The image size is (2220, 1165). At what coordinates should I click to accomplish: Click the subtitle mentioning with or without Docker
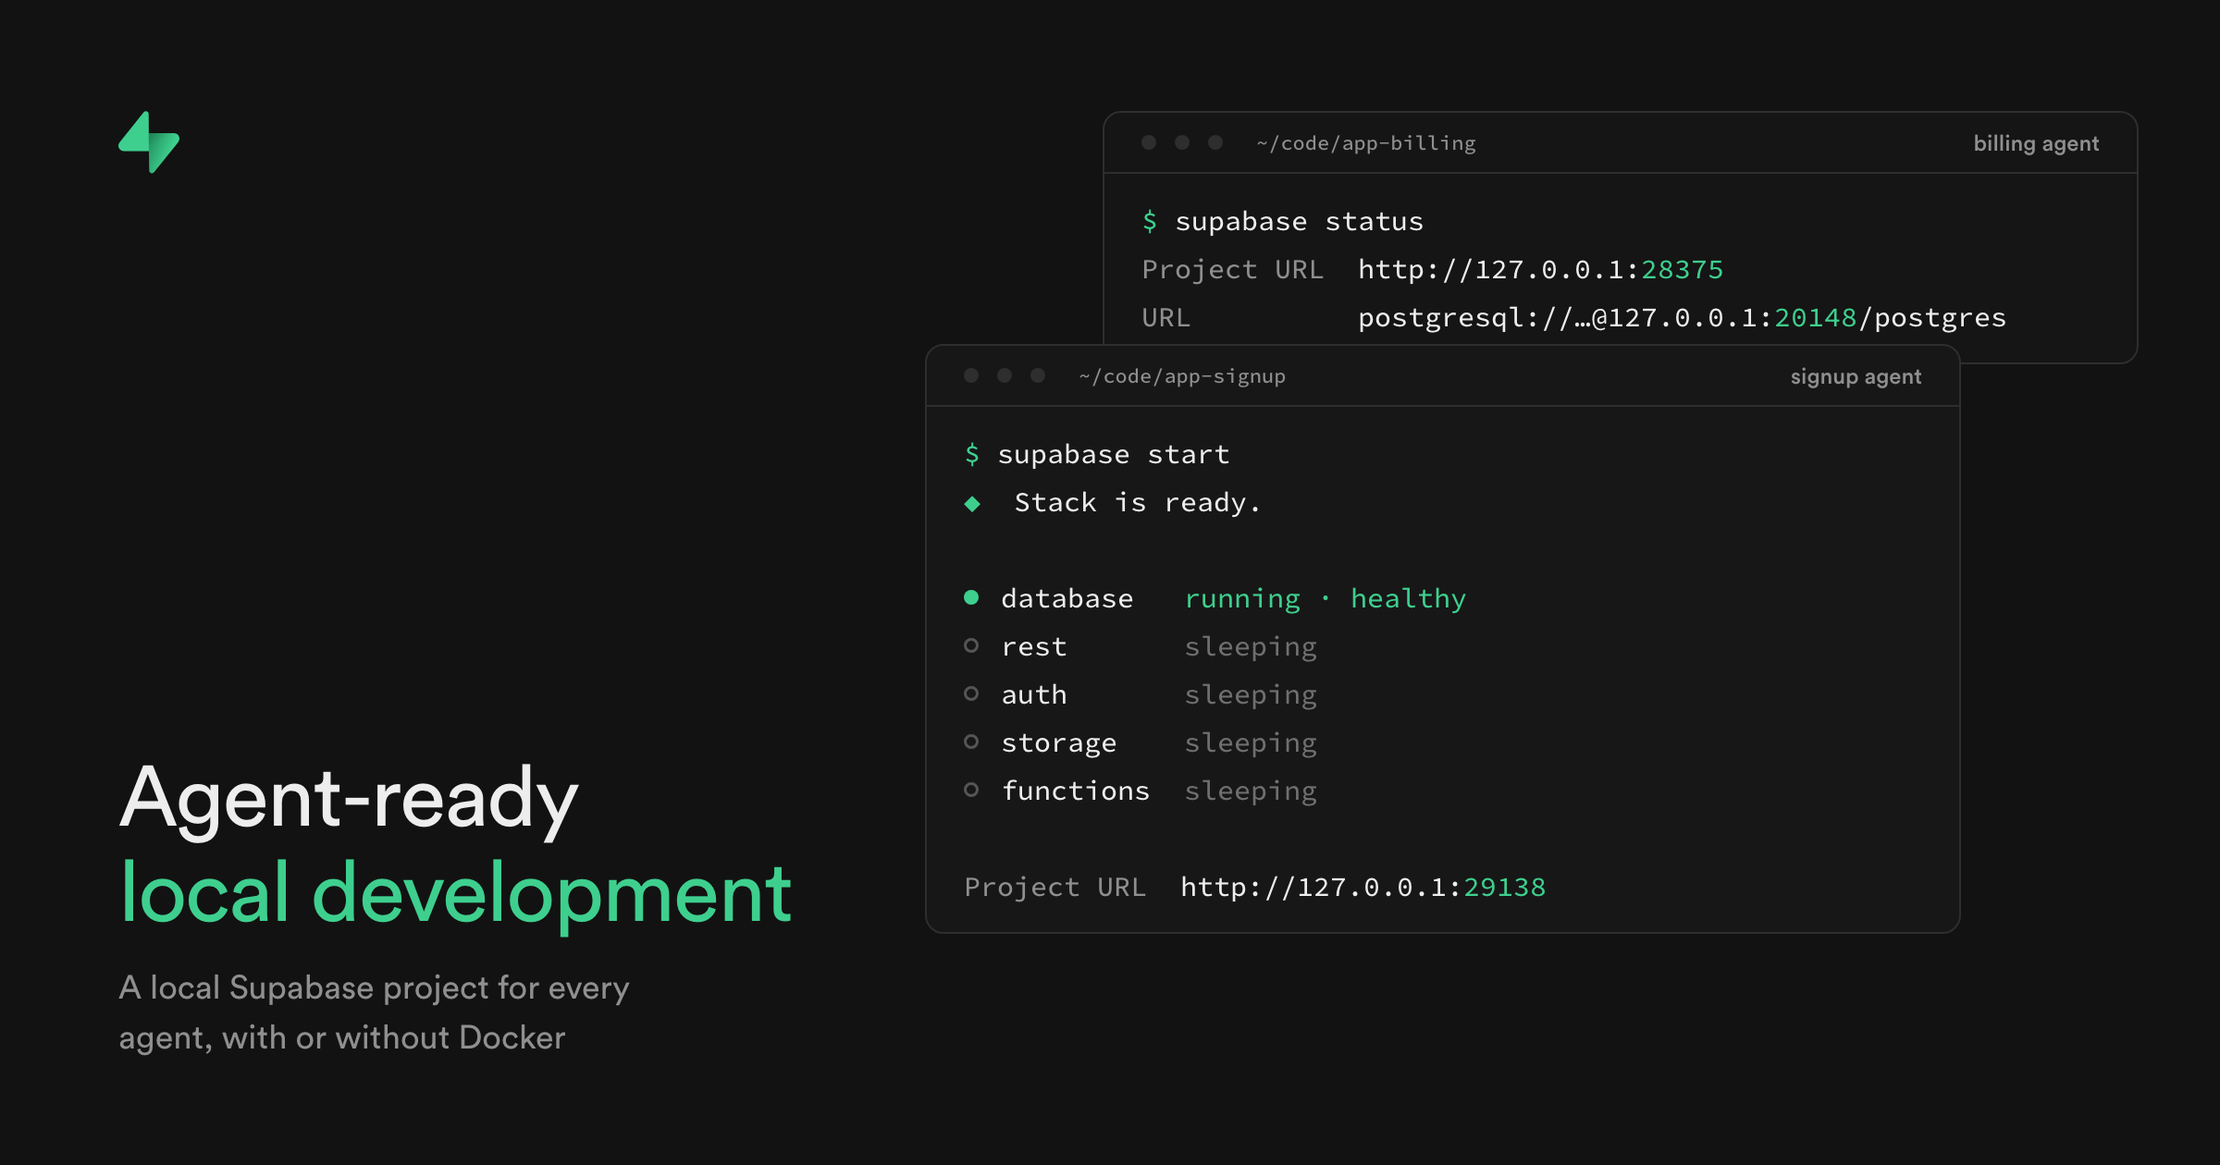(x=374, y=1012)
